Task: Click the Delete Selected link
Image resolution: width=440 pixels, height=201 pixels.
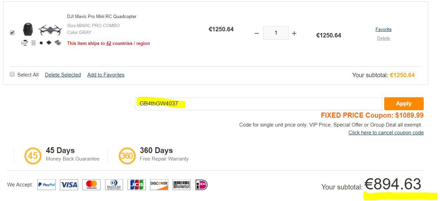Action: [63, 75]
